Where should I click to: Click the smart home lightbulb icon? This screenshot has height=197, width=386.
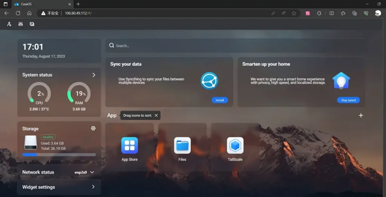(341, 80)
